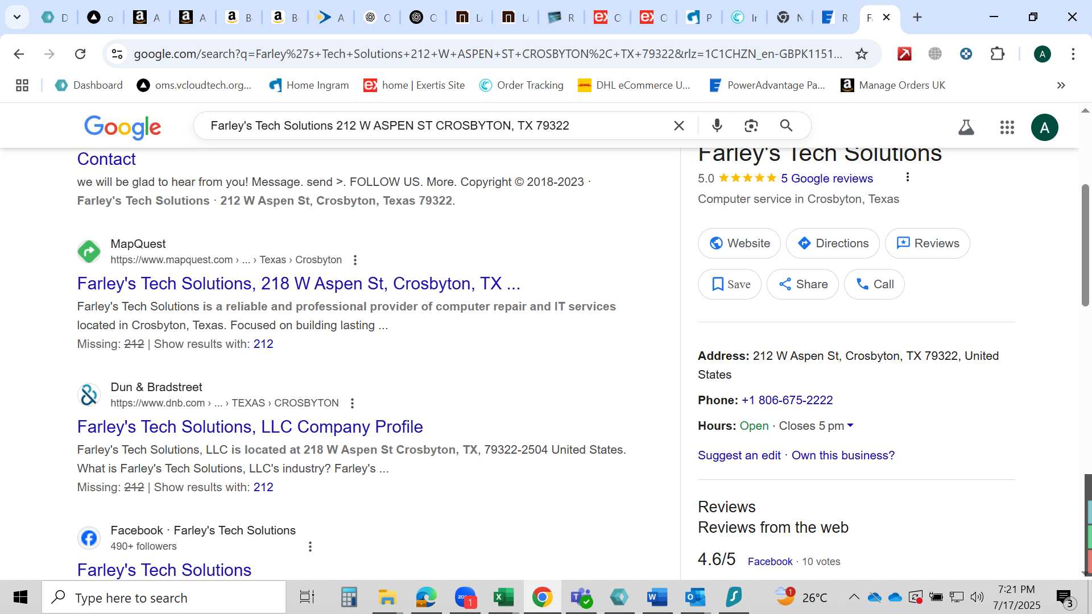The image size is (1092, 614).
Task: Open Home Ingram bookmark
Action: tap(309, 85)
